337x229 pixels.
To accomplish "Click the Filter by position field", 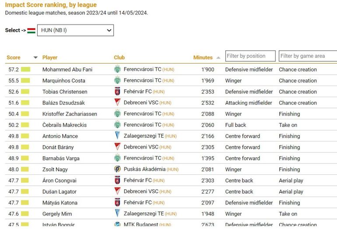I will pos(250,56).
